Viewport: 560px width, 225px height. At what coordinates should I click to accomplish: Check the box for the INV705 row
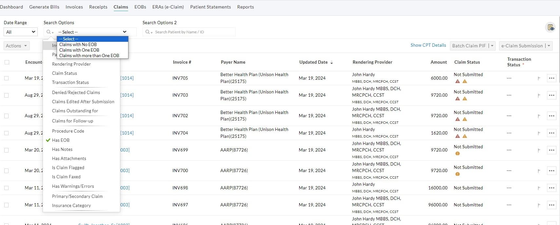tap(7, 78)
